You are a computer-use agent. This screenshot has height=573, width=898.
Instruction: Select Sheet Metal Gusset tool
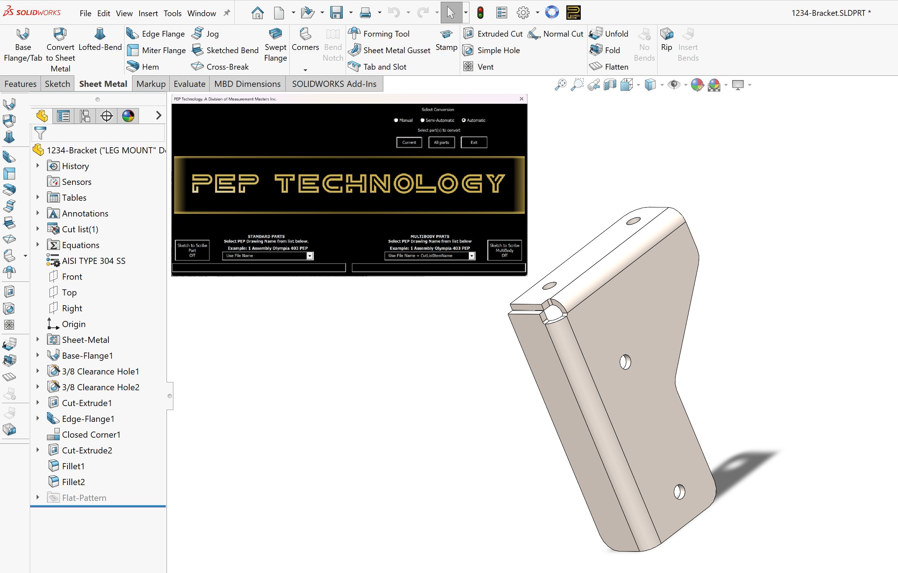click(389, 50)
